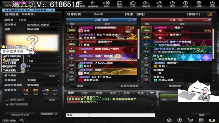Toggle the 密码(数字) password checkbox
The height and width of the screenshot is (123, 219).
7,100
